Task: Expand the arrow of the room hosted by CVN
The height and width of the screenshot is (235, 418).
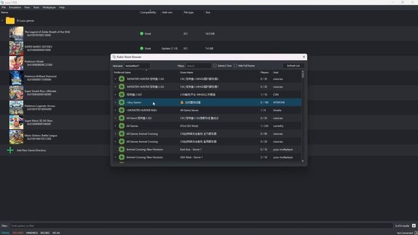Action: pyautogui.click(x=115, y=95)
